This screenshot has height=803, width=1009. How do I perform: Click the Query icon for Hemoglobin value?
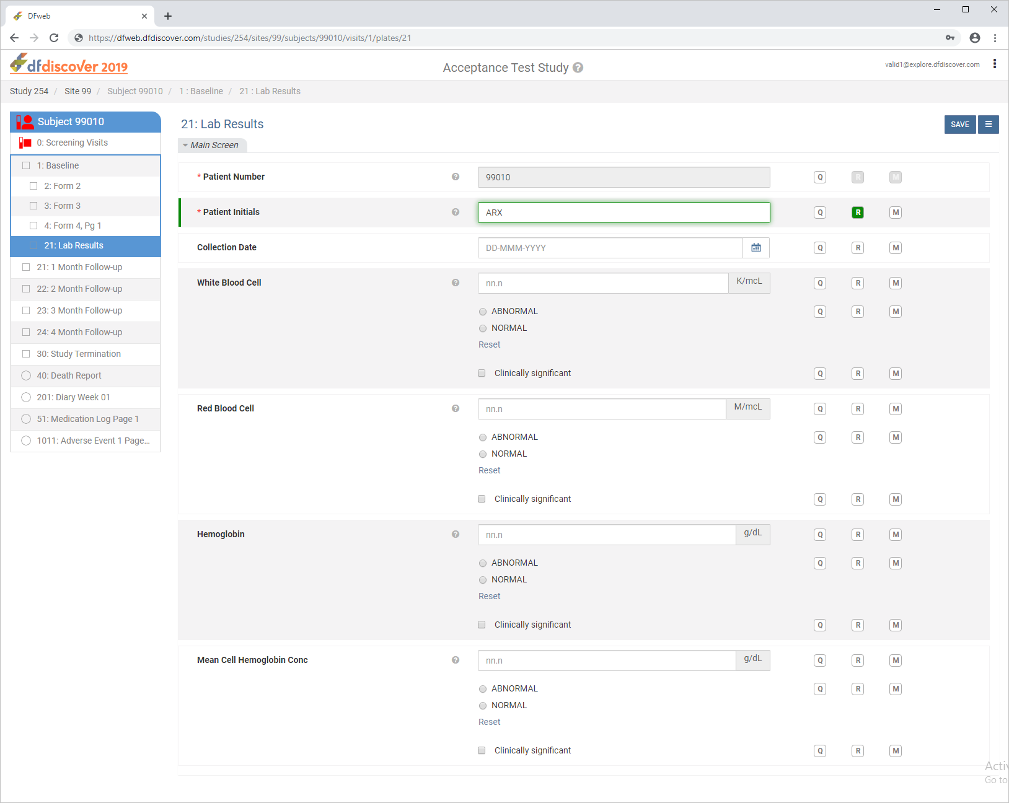(820, 535)
